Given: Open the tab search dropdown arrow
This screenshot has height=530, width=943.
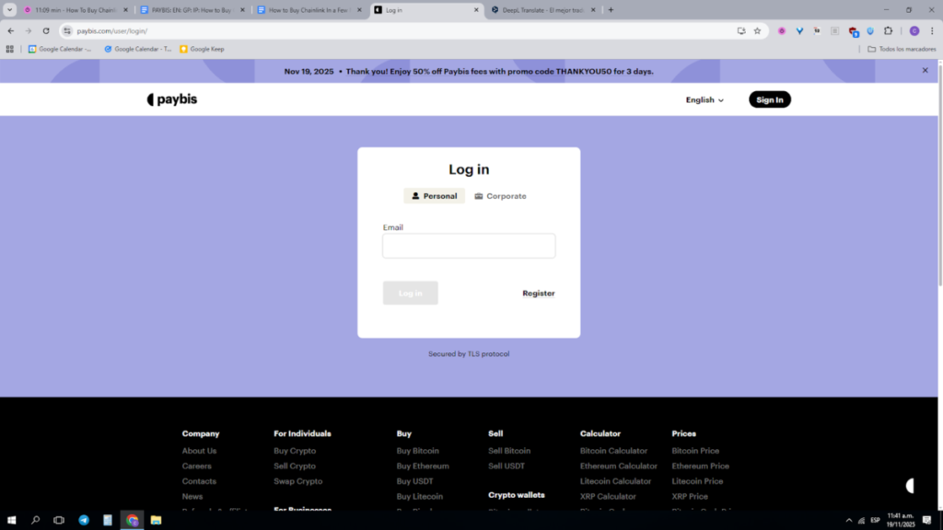Looking at the screenshot, I should click(10, 10).
